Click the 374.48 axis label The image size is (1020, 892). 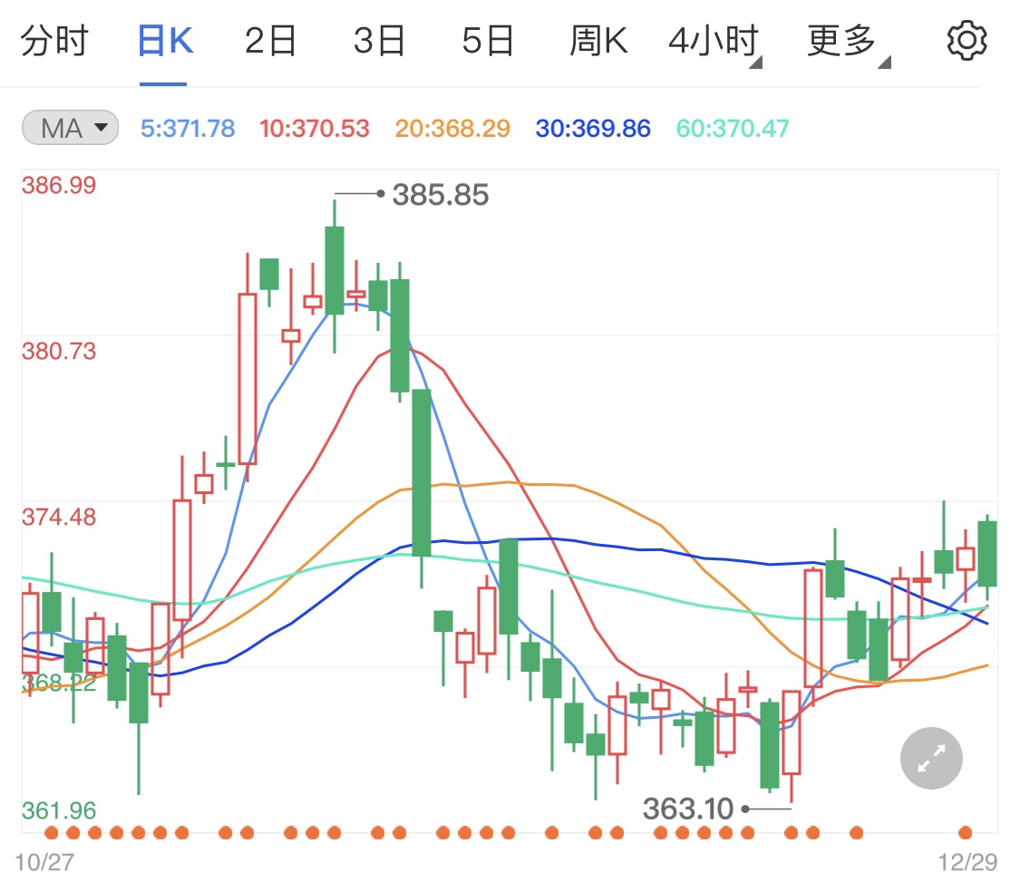pos(59,518)
